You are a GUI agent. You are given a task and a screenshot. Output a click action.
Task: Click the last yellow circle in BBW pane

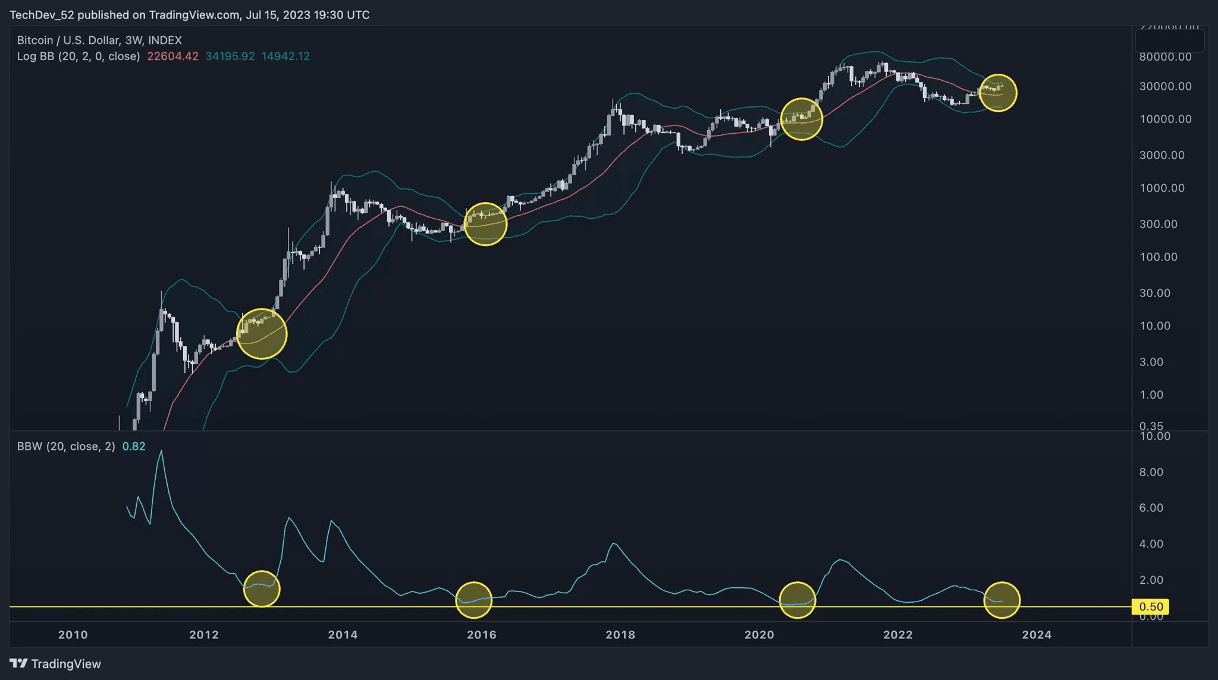point(1002,600)
